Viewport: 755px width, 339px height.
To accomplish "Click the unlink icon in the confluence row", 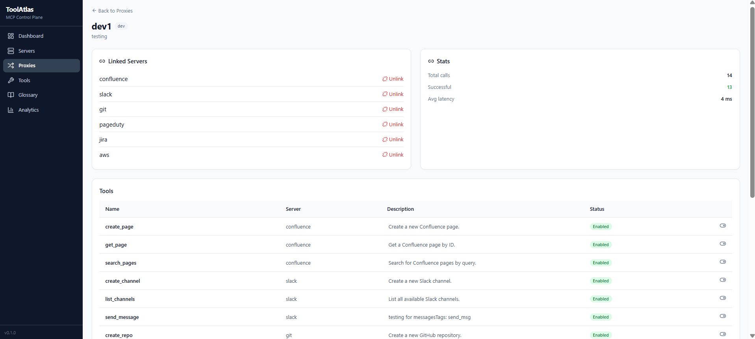I will click(385, 79).
